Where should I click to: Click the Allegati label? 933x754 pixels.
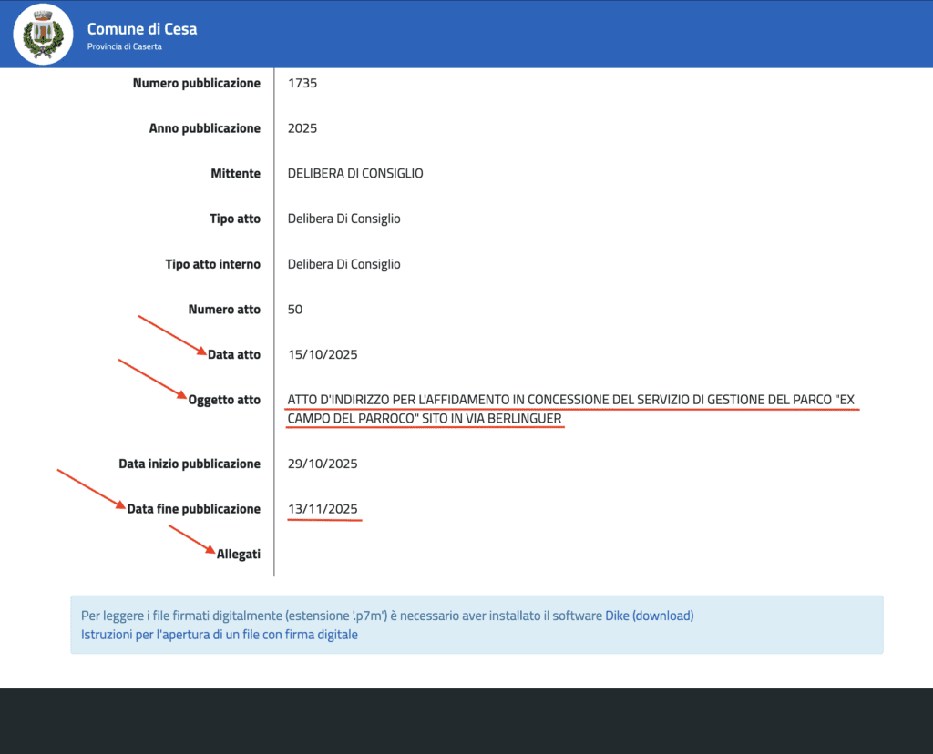pyautogui.click(x=238, y=555)
